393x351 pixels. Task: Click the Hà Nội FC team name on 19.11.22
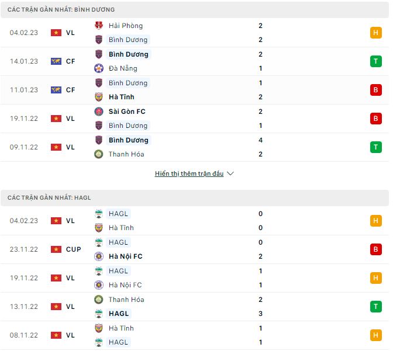[125, 285]
